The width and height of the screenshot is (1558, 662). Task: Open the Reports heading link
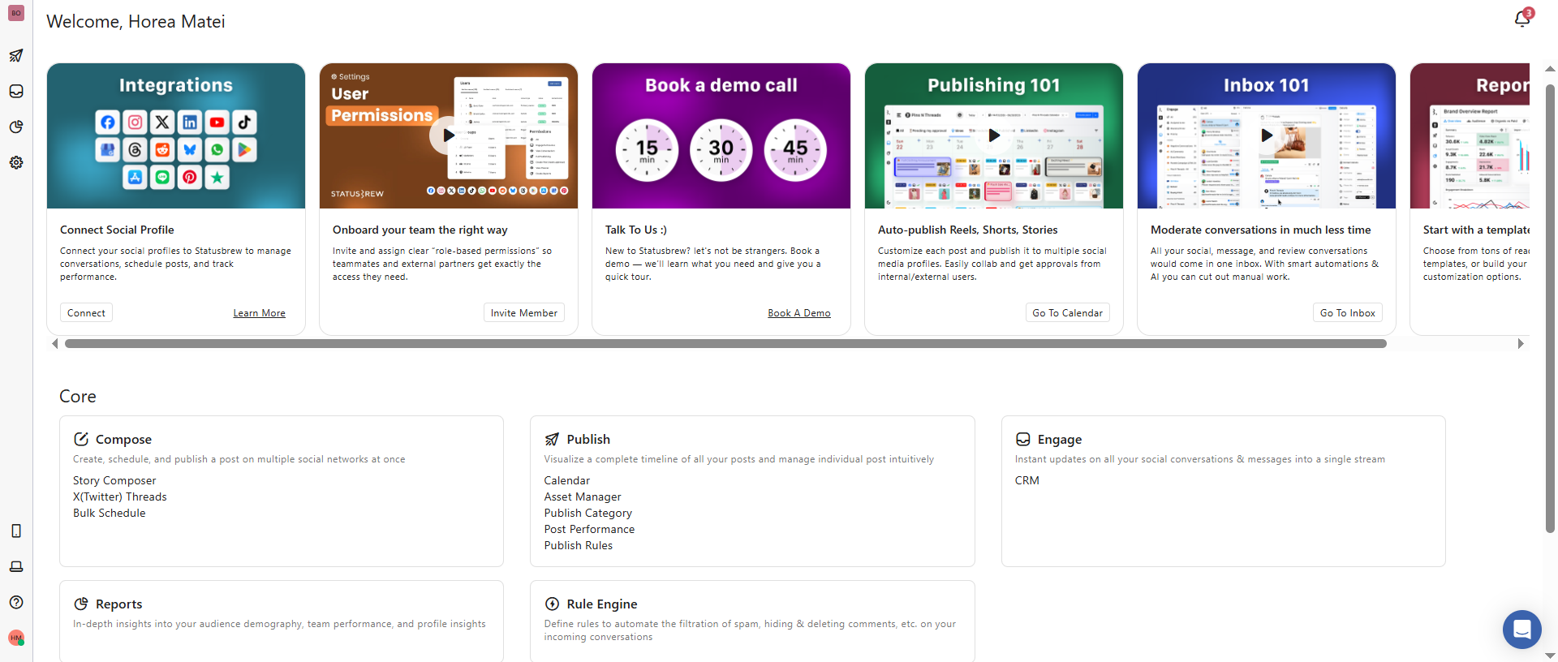(x=118, y=604)
